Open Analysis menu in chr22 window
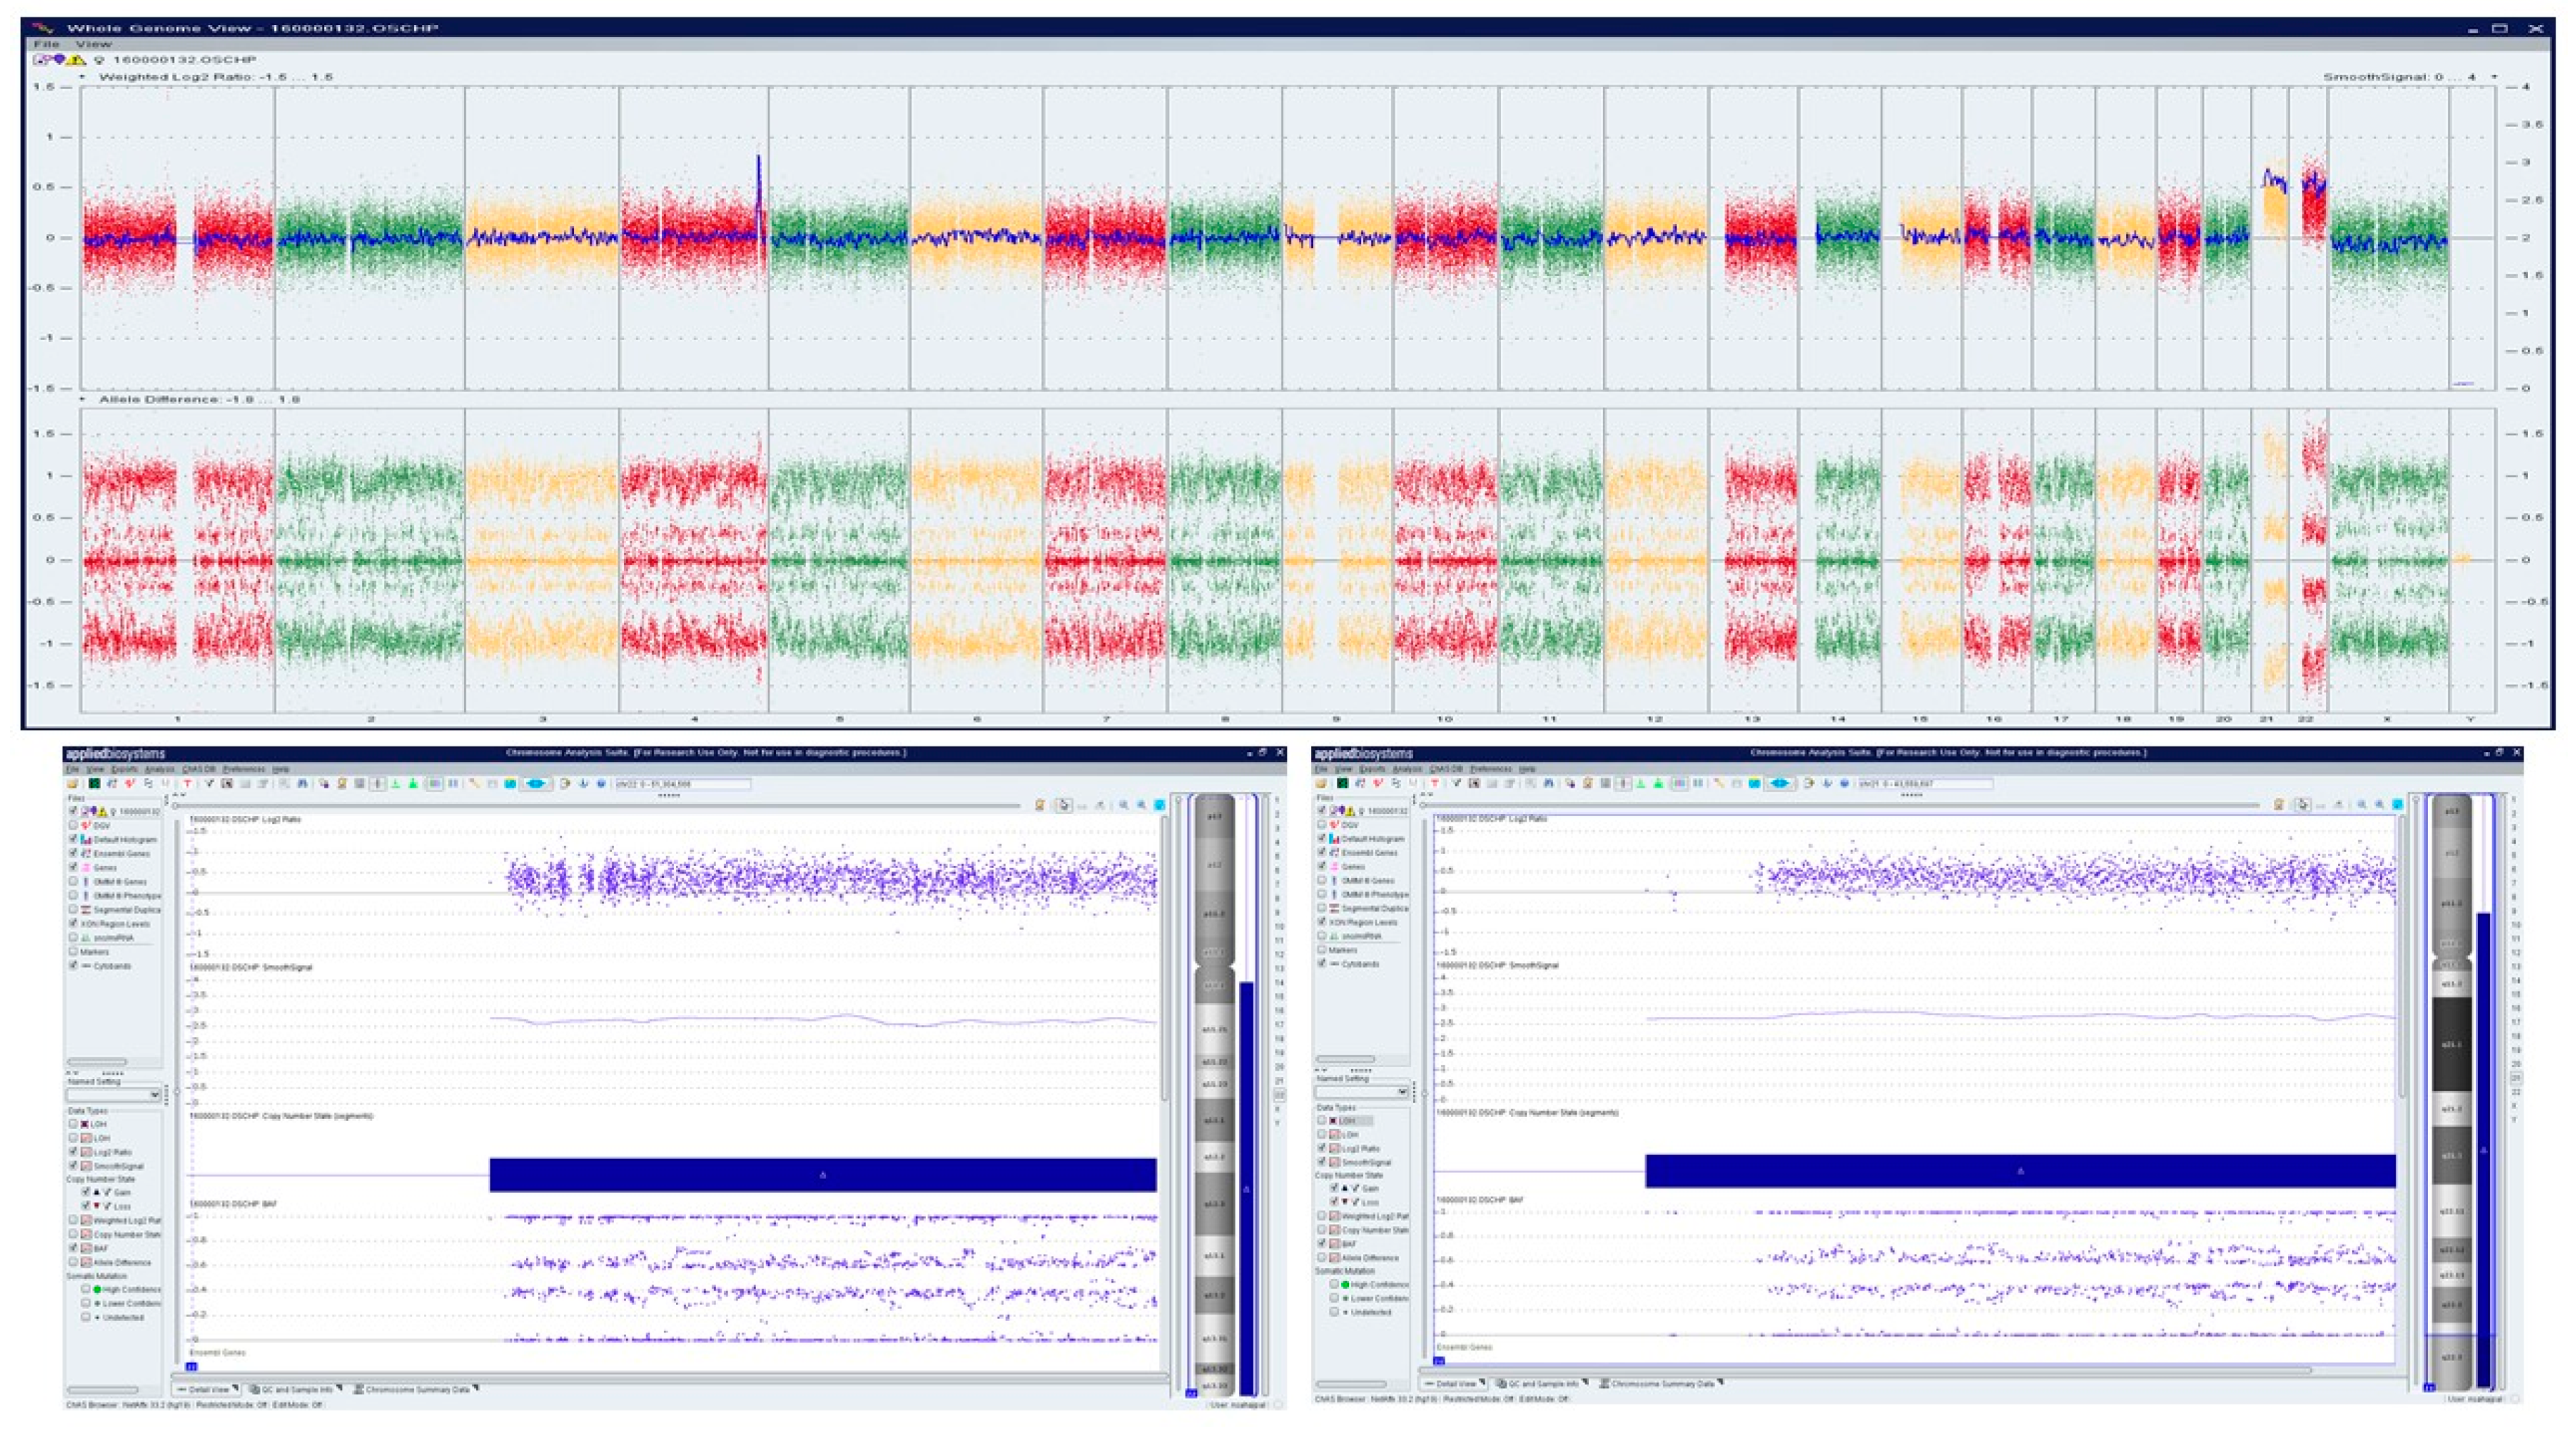Image resolution: width=2576 pixels, height=1430 pixels. click(159, 770)
